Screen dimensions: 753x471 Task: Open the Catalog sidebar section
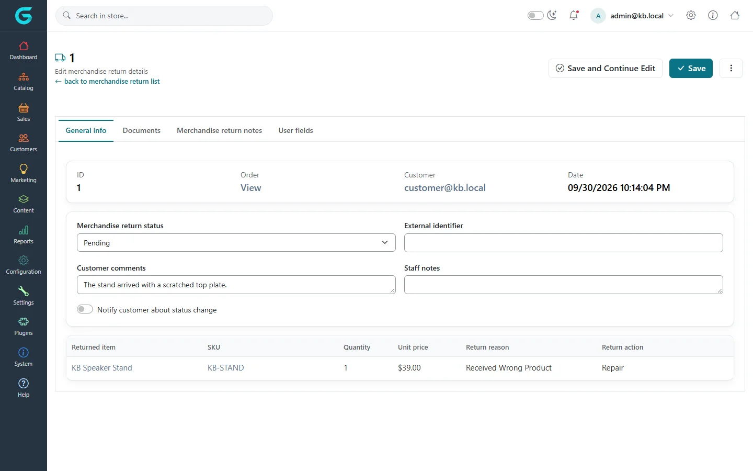[24, 82]
